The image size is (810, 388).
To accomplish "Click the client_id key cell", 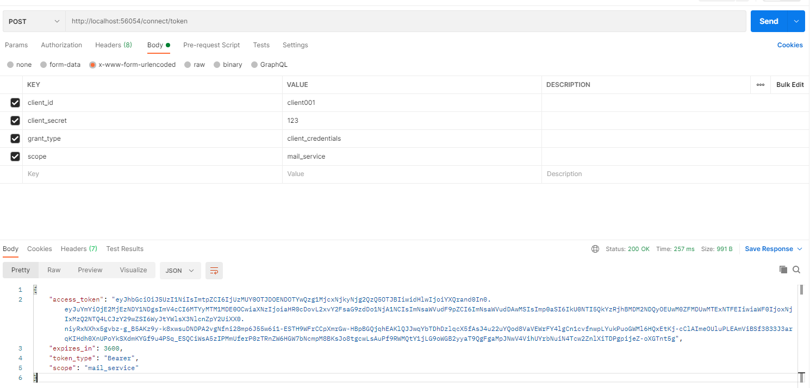I will (x=152, y=103).
